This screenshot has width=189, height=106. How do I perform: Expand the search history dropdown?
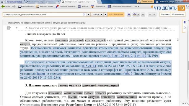point(89,14)
